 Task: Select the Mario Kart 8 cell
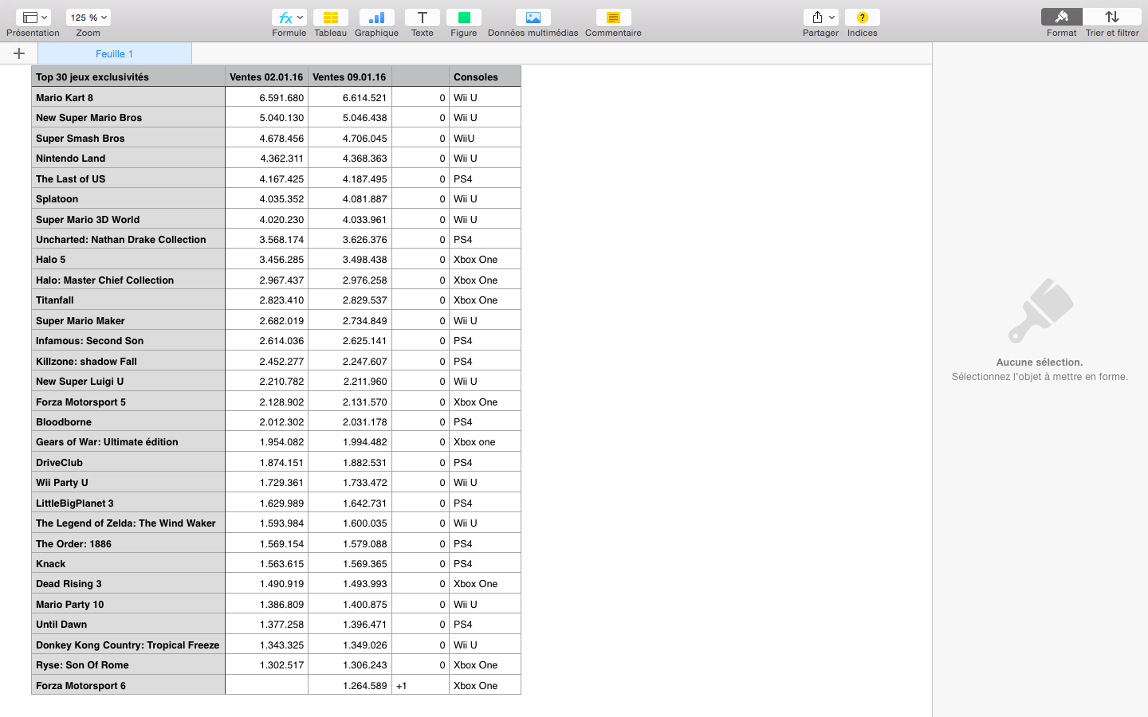tap(128, 97)
